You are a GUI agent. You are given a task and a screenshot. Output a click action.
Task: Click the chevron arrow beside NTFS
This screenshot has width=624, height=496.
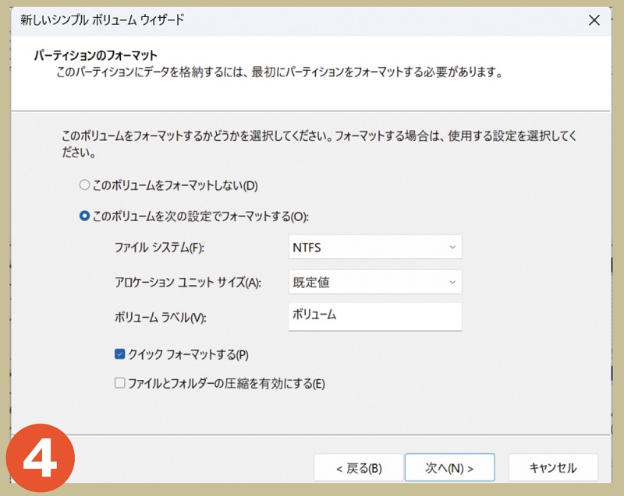tap(452, 248)
